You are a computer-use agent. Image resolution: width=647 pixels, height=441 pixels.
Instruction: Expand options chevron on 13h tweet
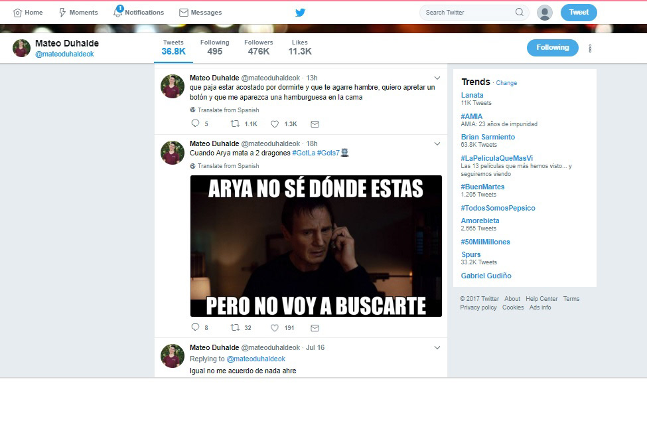pyautogui.click(x=437, y=78)
